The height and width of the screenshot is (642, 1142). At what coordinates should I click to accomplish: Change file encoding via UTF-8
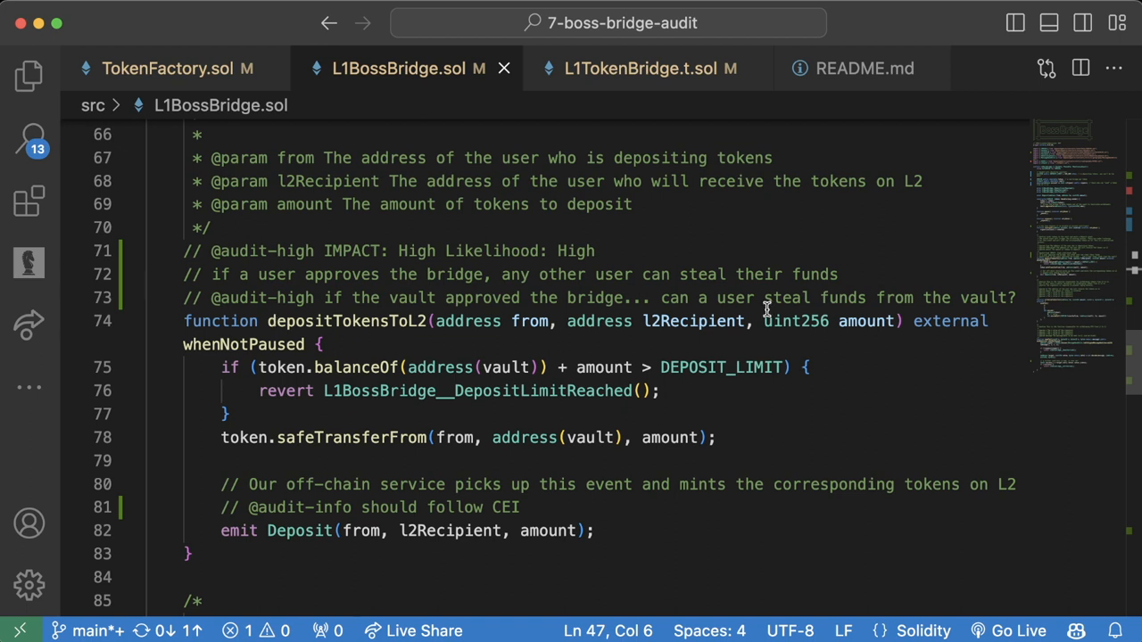click(790, 630)
